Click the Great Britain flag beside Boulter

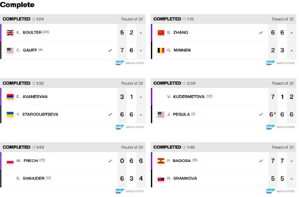pos(10,33)
